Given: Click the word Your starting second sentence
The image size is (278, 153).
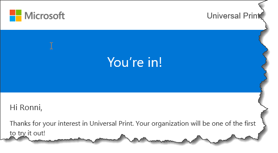Looking at the screenshot, I should tap(143, 123).
